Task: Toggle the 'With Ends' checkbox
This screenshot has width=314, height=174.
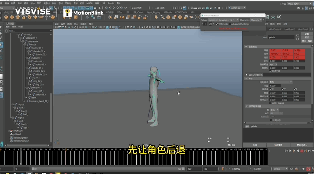Action: (x=217, y=24)
